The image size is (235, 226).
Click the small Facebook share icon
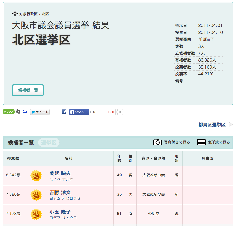click(64, 112)
